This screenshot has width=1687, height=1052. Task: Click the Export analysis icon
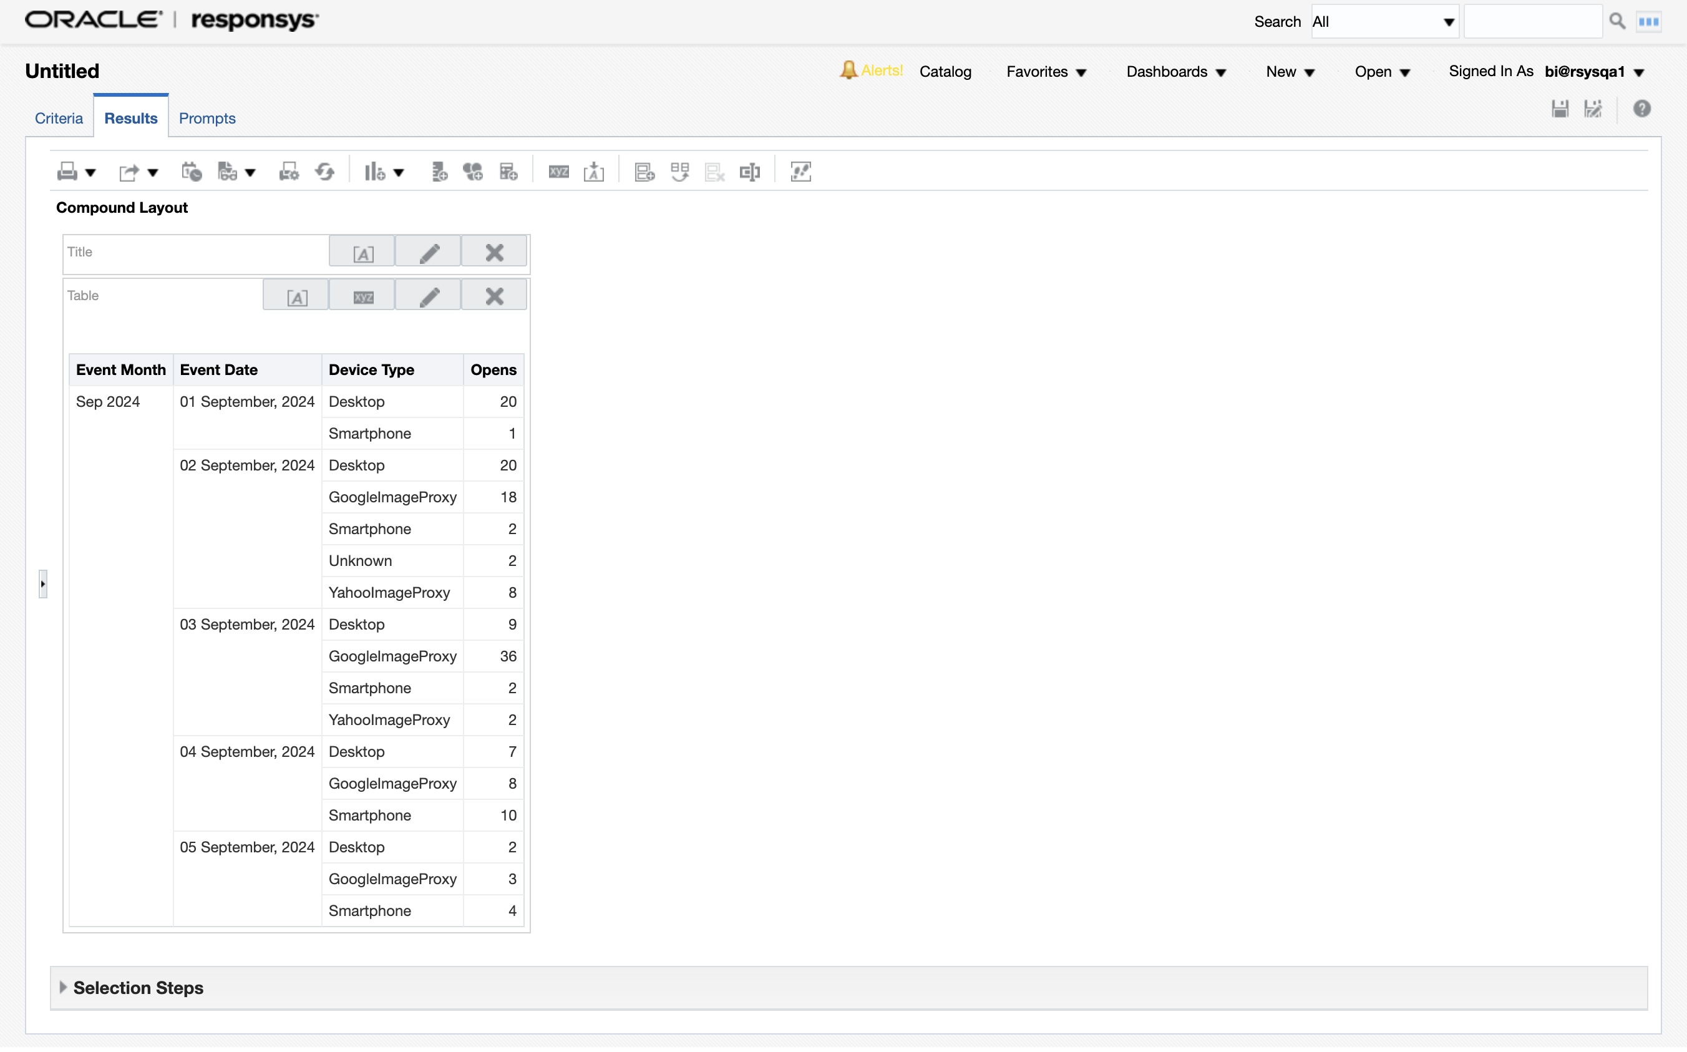(129, 172)
